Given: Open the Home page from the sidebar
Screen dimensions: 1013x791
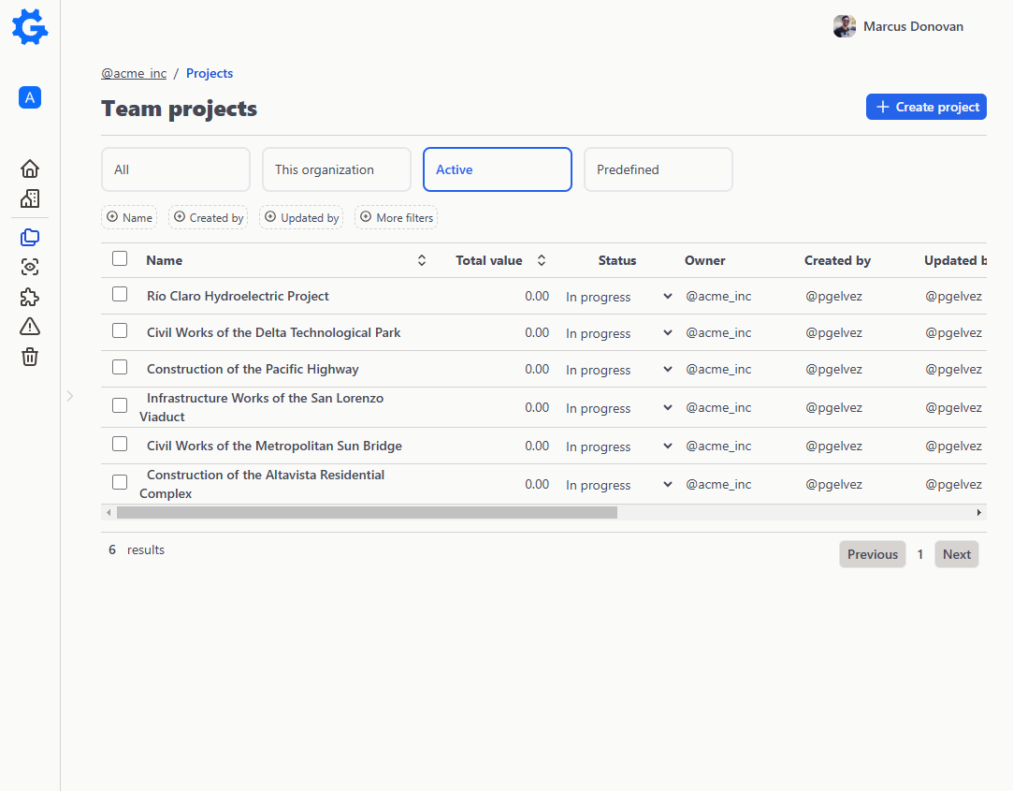Looking at the screenshot, I should click(29, 168).
